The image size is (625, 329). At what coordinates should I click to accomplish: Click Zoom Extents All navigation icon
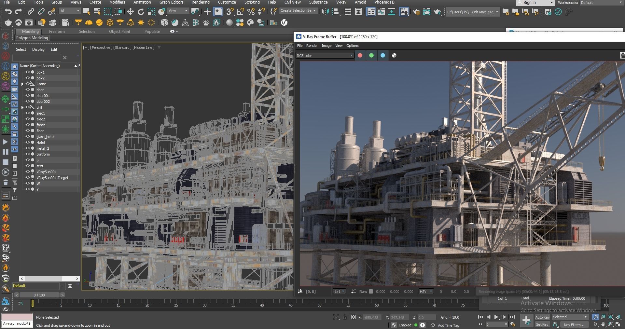point(618,317)
